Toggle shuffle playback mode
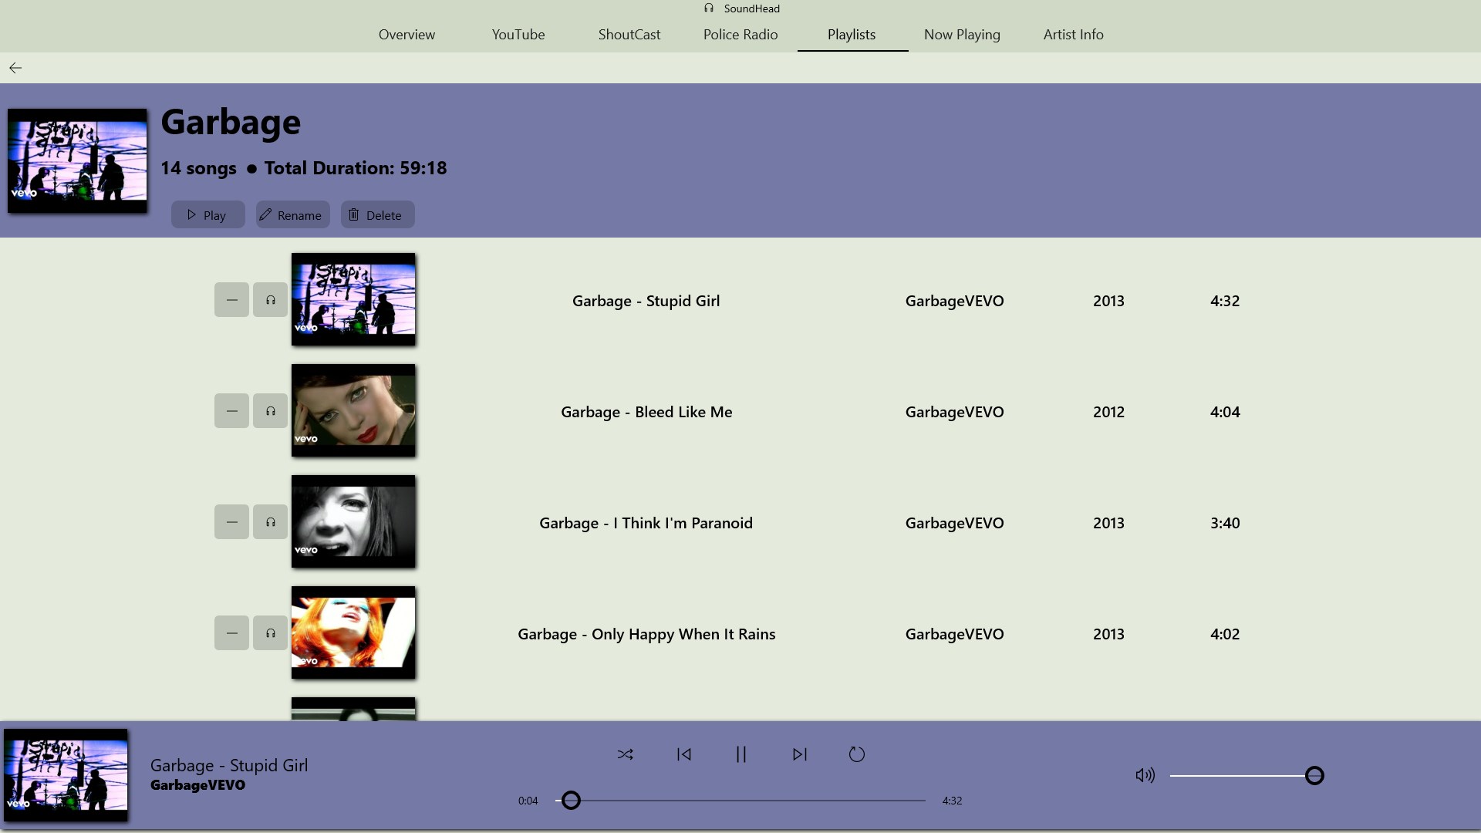Screen dimensions: 1481x833 click(x=625, y=754)
